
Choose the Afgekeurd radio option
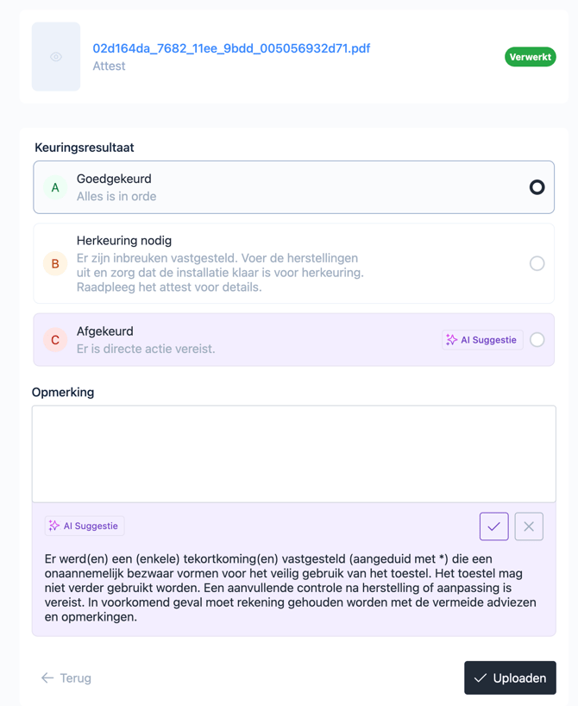point(537,340)
